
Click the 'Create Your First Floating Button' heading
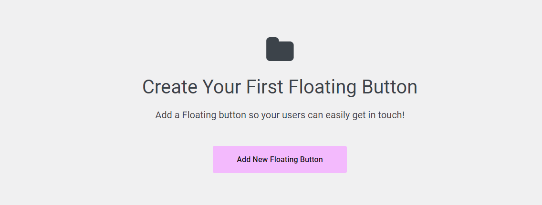pyautogui.click(x=280, y=87)
